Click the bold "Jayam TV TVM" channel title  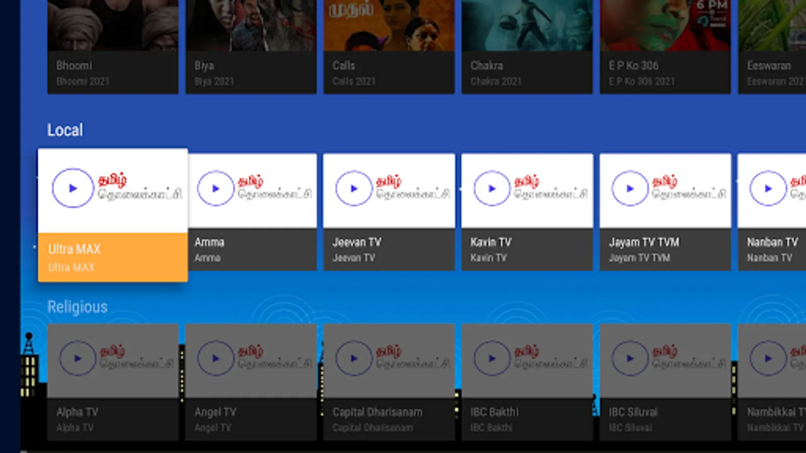[644, 243]
